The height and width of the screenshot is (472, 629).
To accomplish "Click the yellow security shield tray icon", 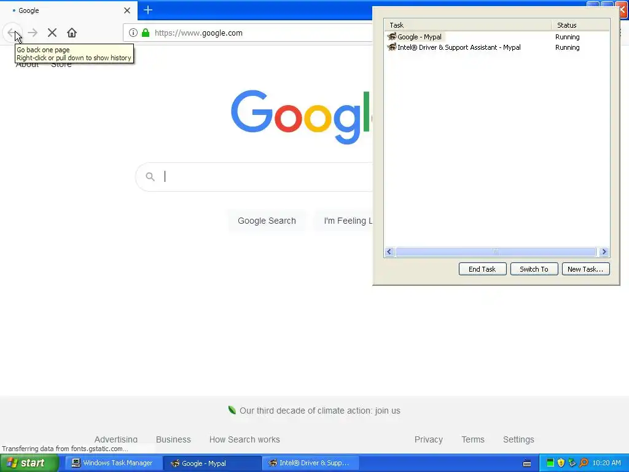I will tap(561, 463).
